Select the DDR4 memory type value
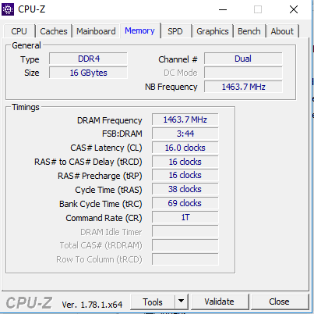Viewport: 314px width, 314px height. 88,59
